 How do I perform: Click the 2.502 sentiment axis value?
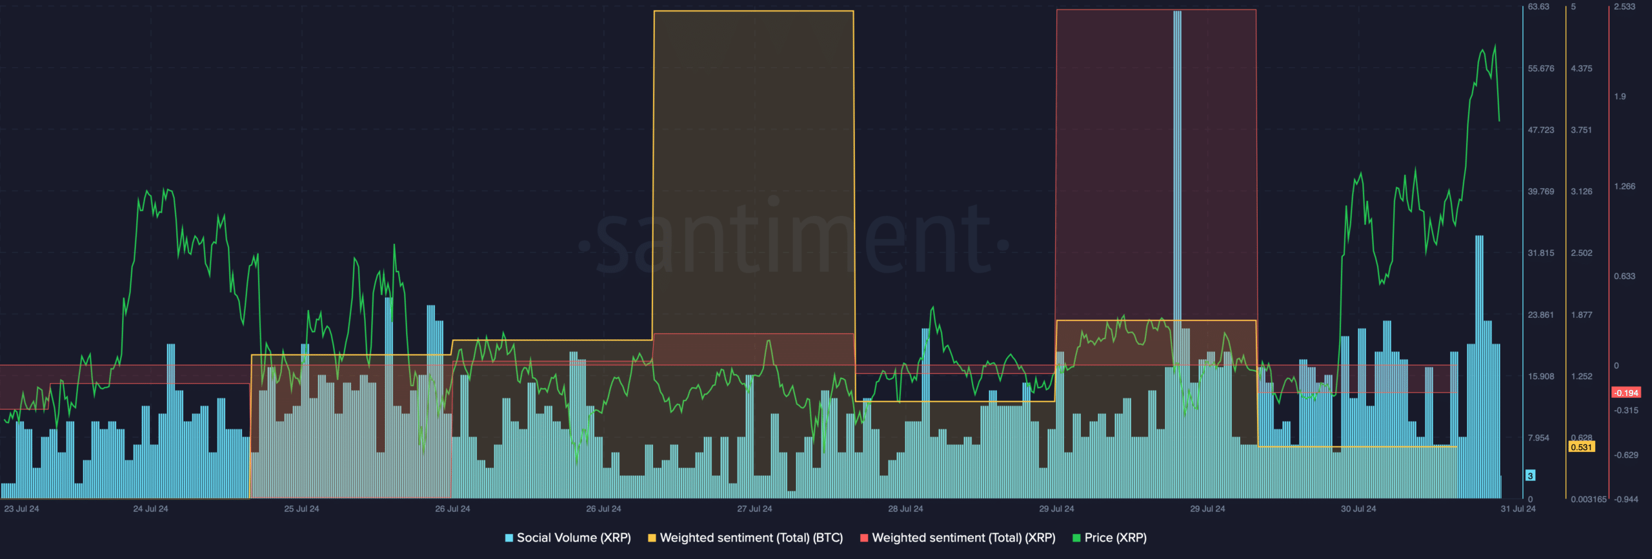point(1582,253)
